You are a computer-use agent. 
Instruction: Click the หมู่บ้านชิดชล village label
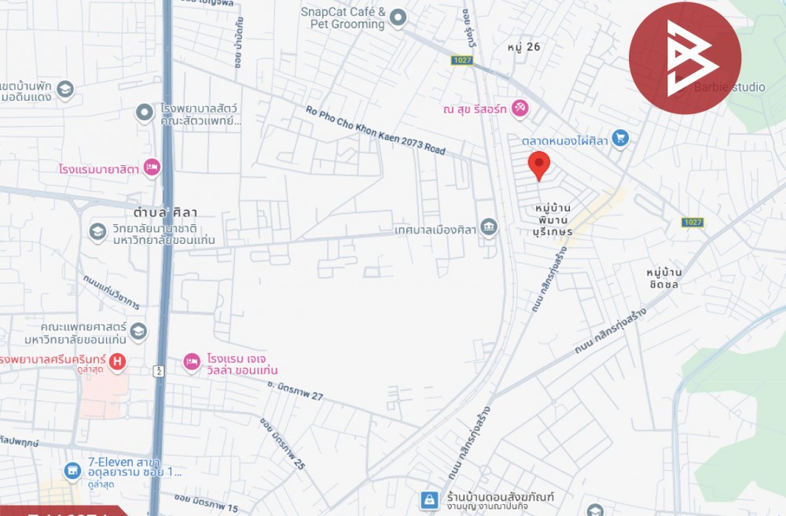tap(664, 278)
